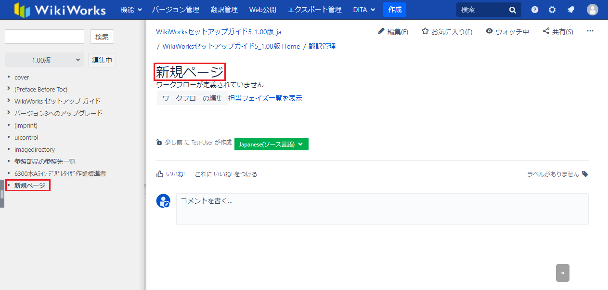Click the padlock restrictions icon
Screen dimensions: 608x290
click(x=159, y=143)
